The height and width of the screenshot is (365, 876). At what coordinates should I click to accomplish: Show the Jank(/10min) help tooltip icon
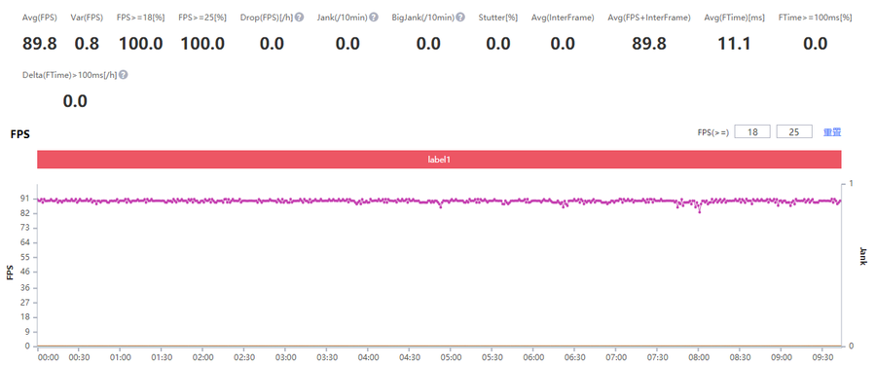(374, 18)
